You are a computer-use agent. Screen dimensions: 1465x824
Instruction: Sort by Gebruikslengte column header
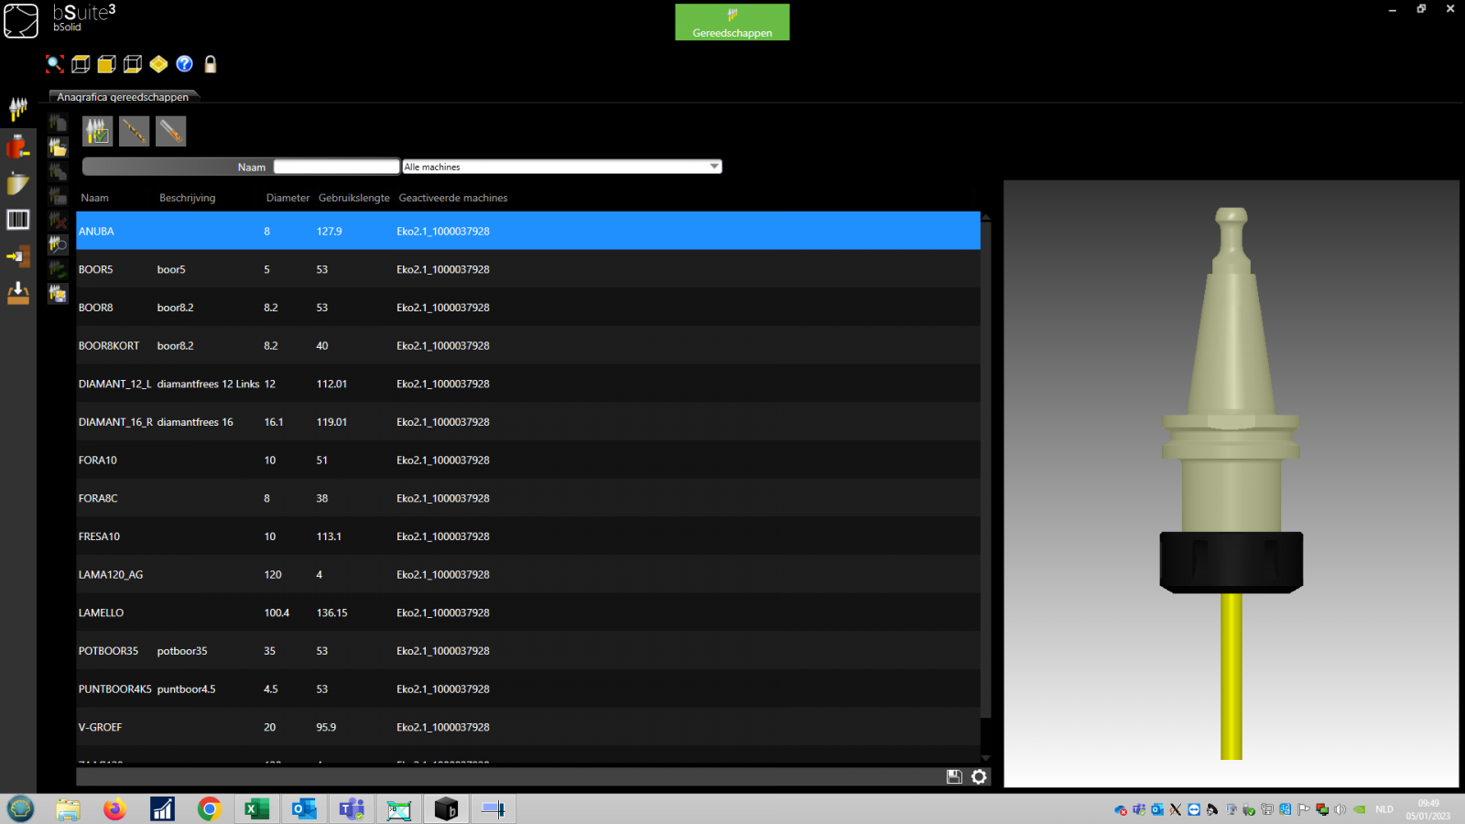click(353, 198)
